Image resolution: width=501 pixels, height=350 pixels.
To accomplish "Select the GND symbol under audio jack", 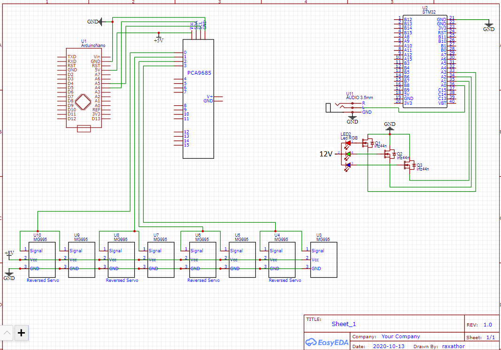I will point(353,118).
